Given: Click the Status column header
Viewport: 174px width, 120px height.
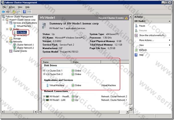Looking at the screenshot, I should click(x=86, y=62).
